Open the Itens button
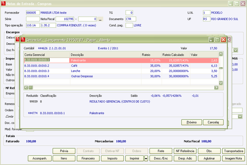The width and height of the screenshot is (247, 165). (x=64, y=158)
